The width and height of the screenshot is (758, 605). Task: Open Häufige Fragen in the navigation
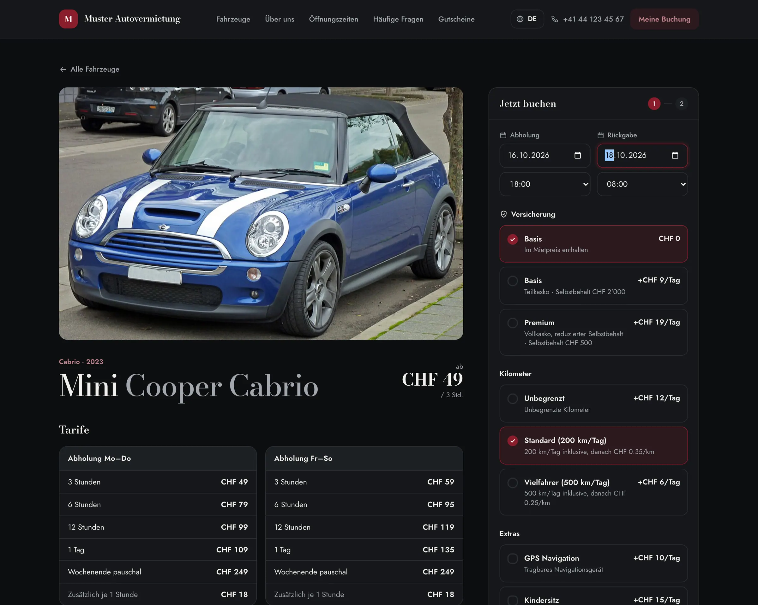398,19
